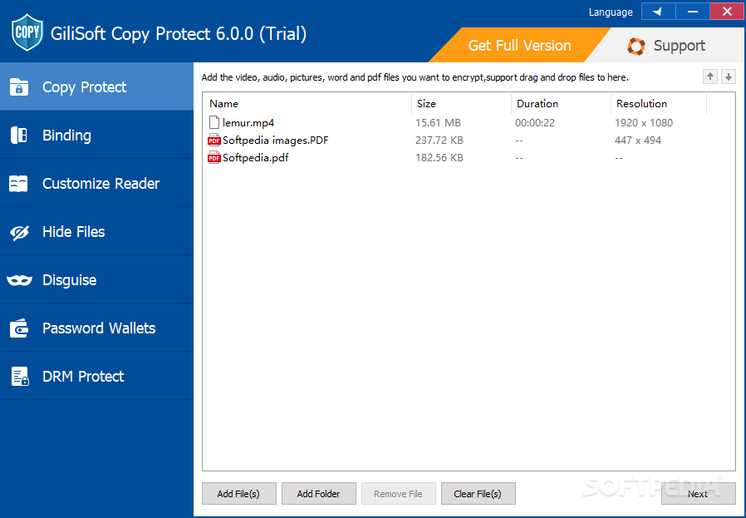Open Password Wallets section
The width and height of the screenshot is (746, 518).
tap(96, 328)
